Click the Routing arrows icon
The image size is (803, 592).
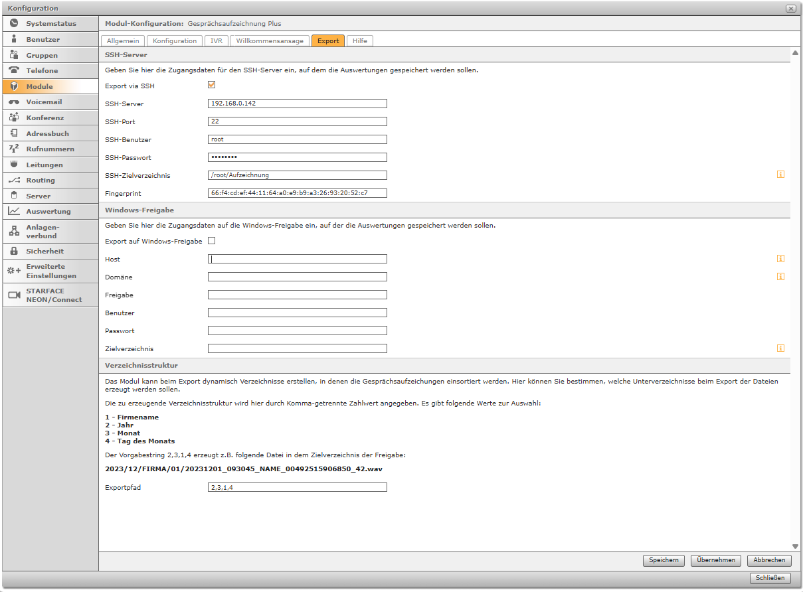tap(14, 180)
